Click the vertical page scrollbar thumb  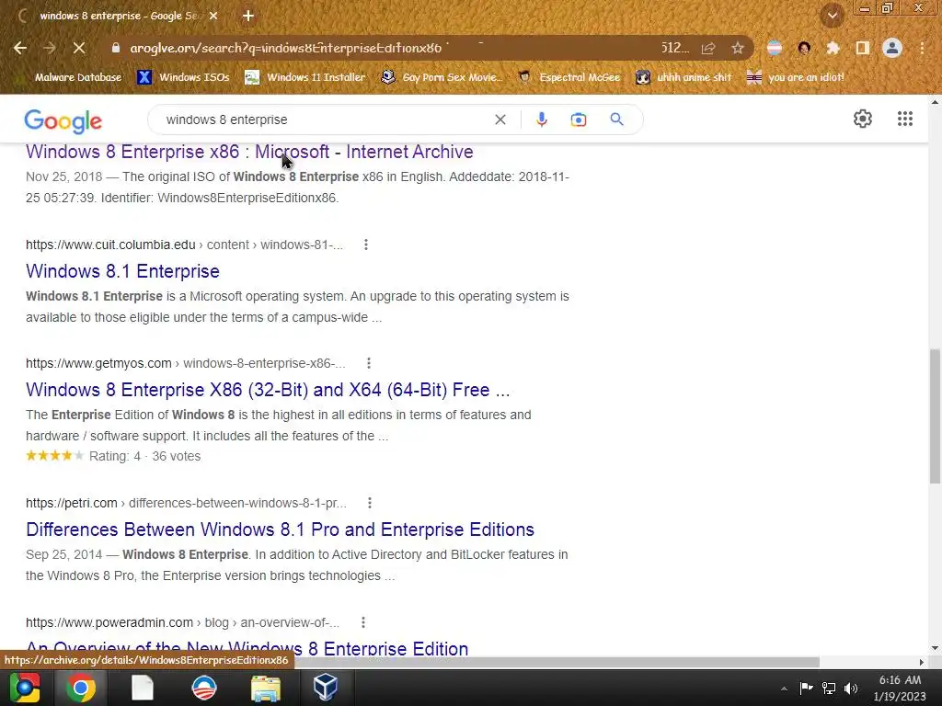tap(935, 416)
